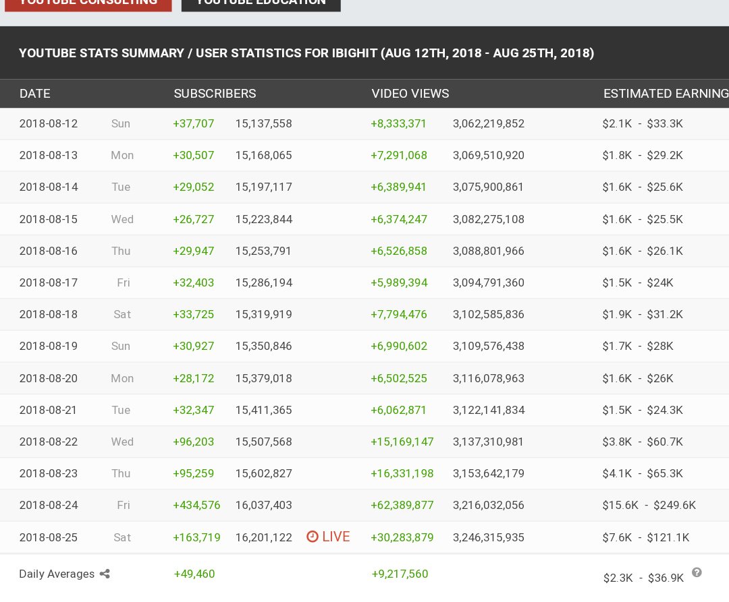The image size is (729, 602).
Task: Click the view gain +16,331,198
Action: [402, 473]
